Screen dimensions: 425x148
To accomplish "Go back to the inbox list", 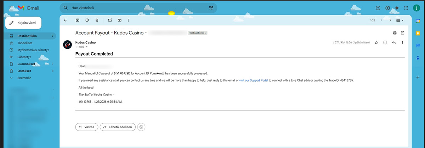I will click(x=65, y=20).
